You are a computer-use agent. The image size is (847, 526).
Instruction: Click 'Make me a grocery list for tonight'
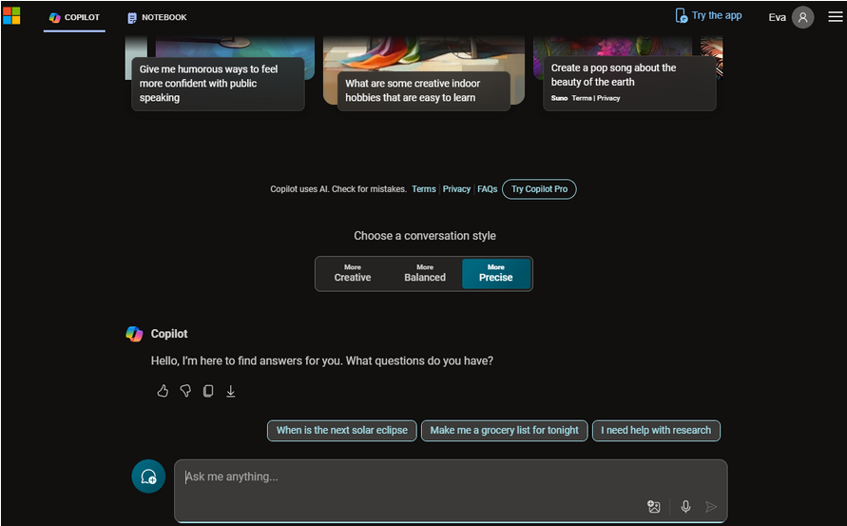(504, 430)
